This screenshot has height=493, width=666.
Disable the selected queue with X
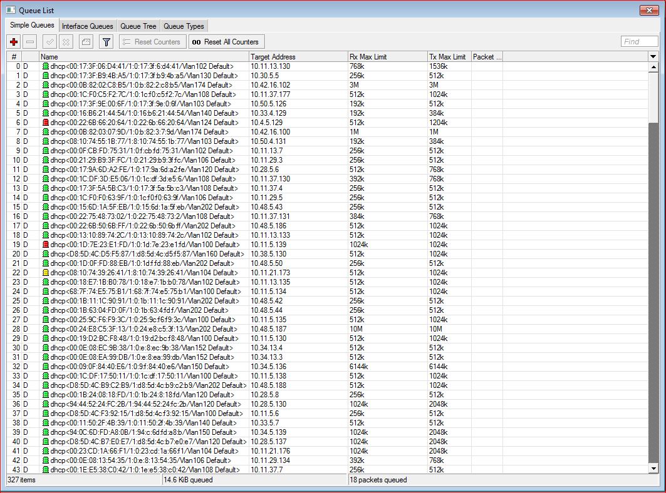(65, 42)
